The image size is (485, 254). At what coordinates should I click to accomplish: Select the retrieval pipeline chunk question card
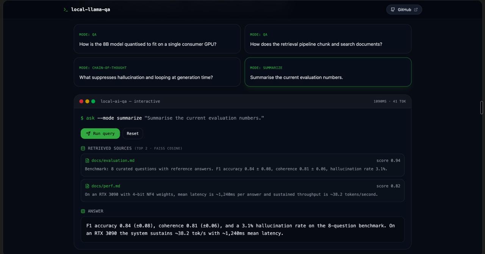point(328,39)
